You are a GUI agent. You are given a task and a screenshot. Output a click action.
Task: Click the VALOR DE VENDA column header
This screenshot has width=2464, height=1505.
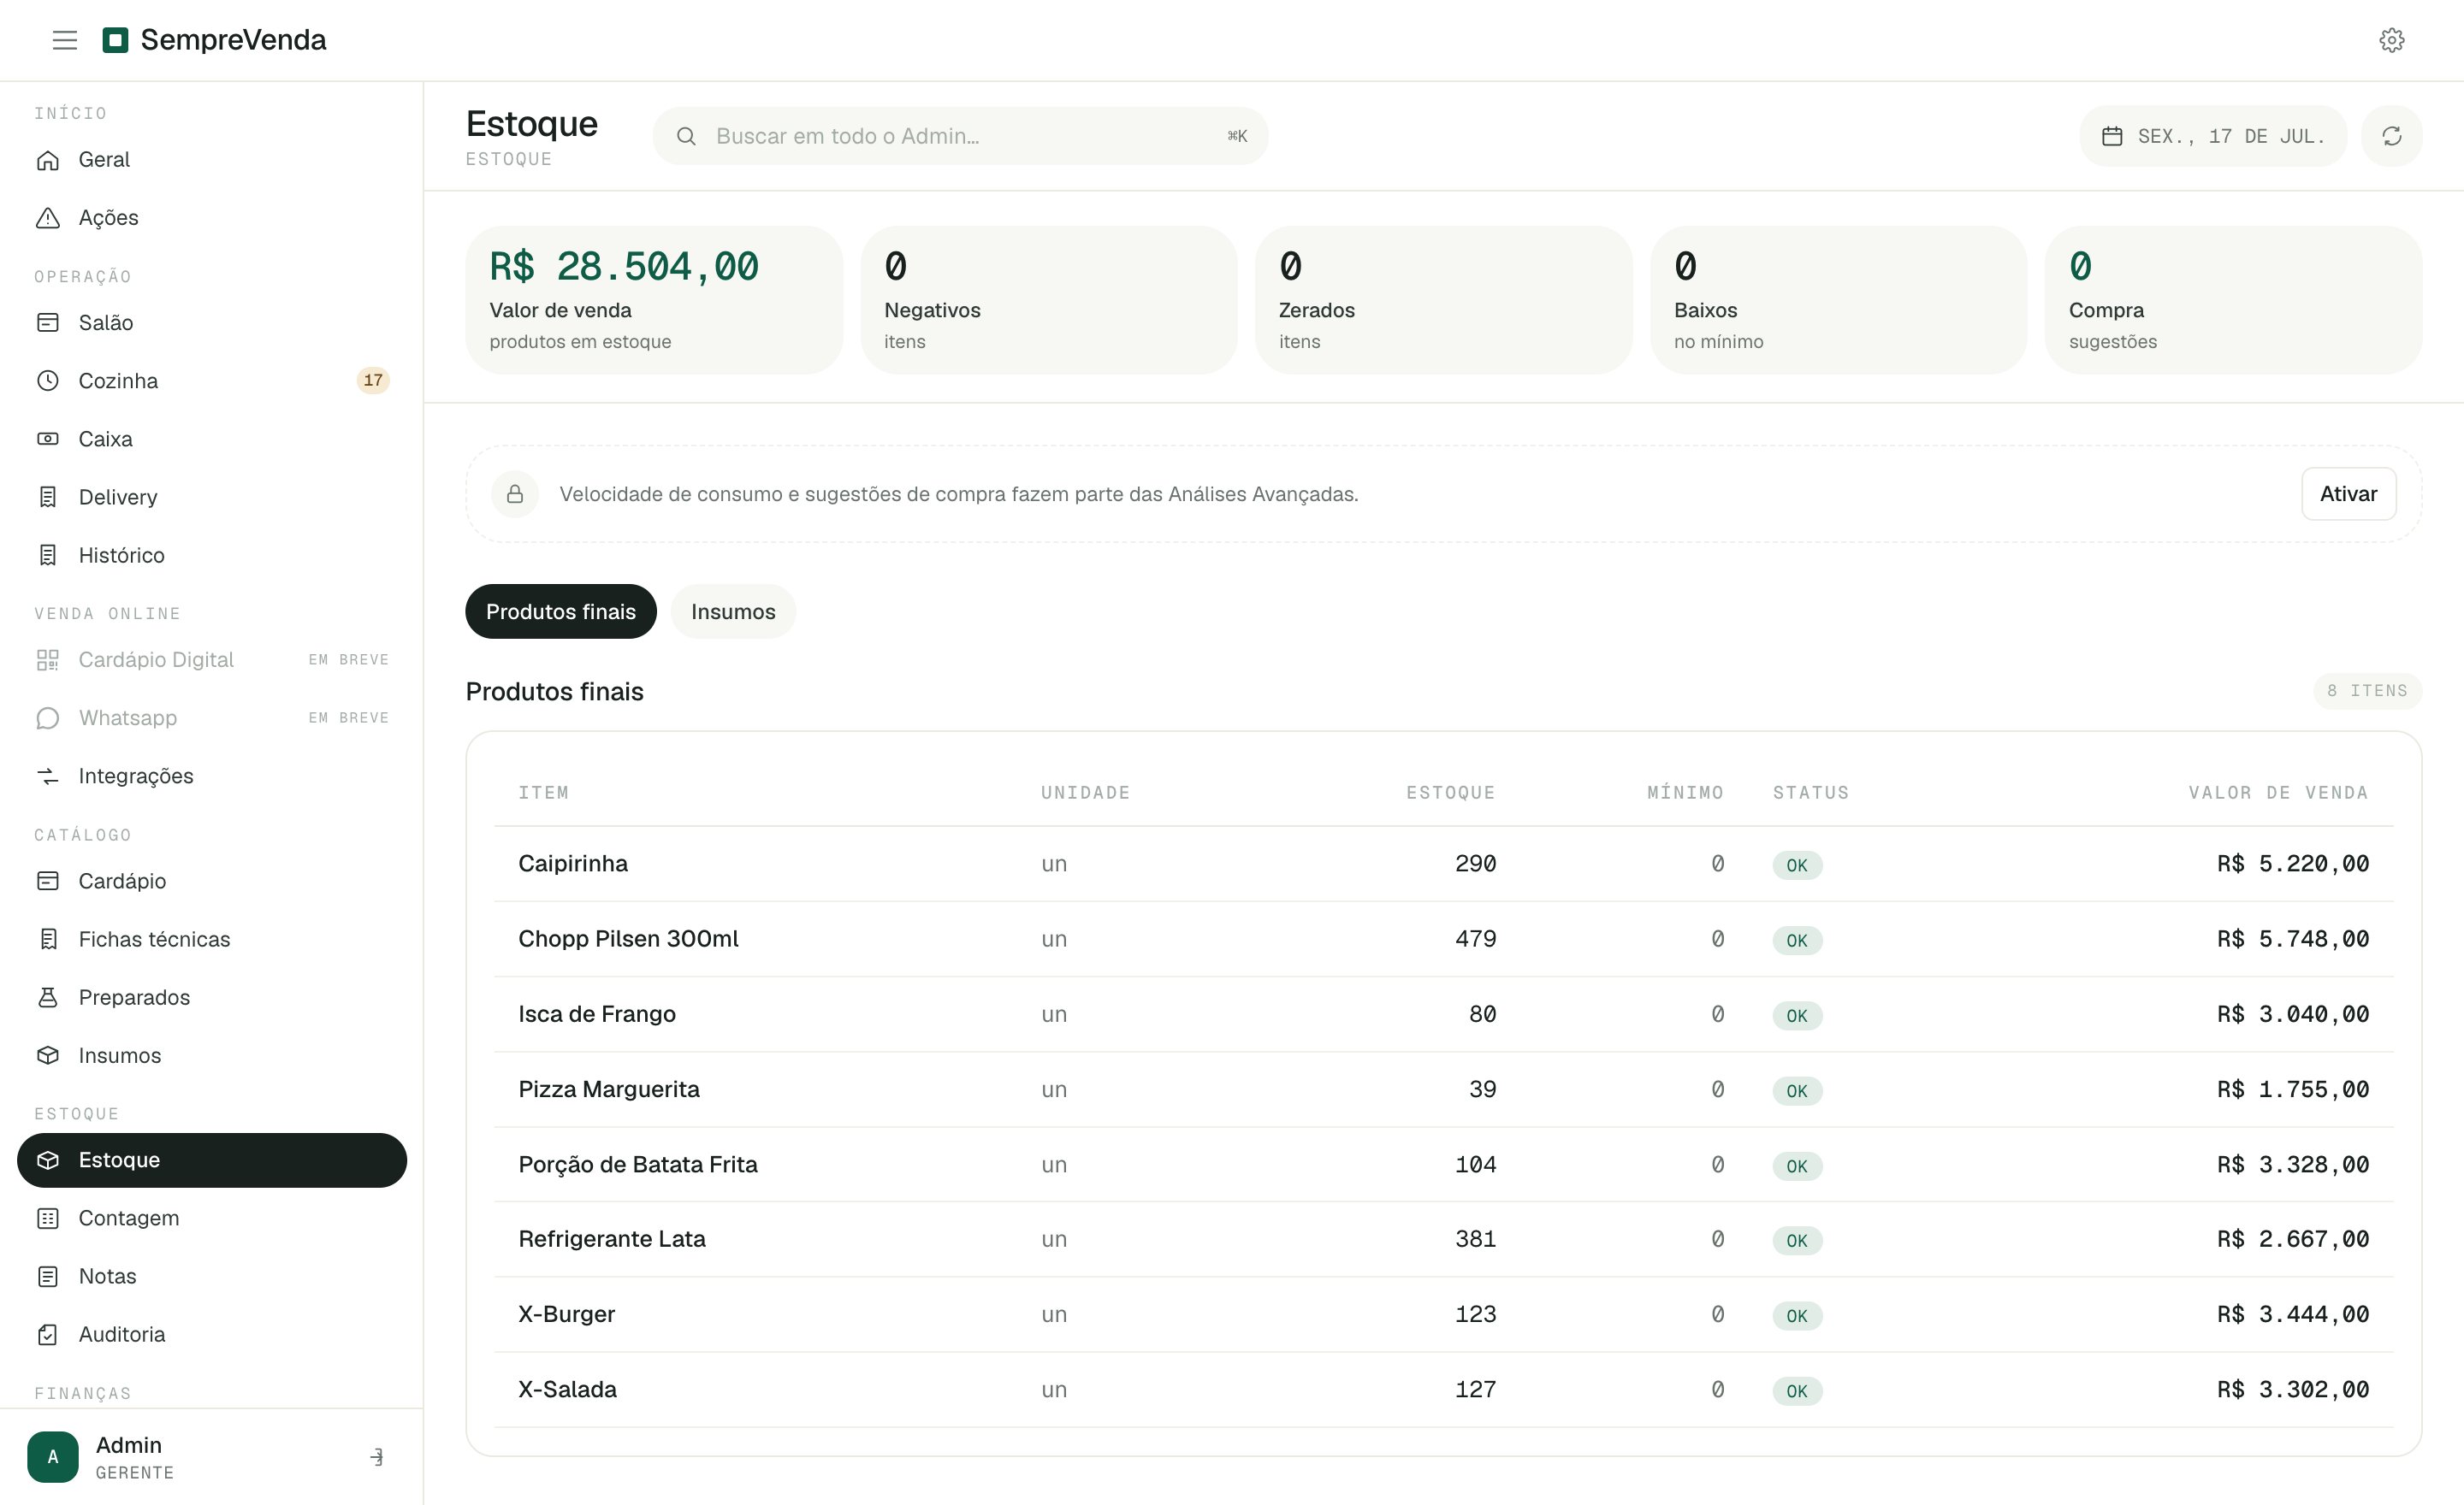tap(2278, 793)
